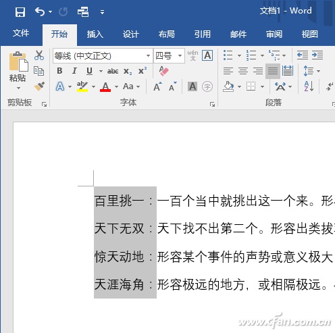Viewport: 335px width, 333px height.
Task: Align text left
Action: [228, 71]
